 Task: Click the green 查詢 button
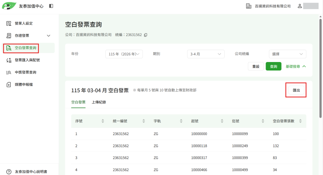click(x=273, y=66)
